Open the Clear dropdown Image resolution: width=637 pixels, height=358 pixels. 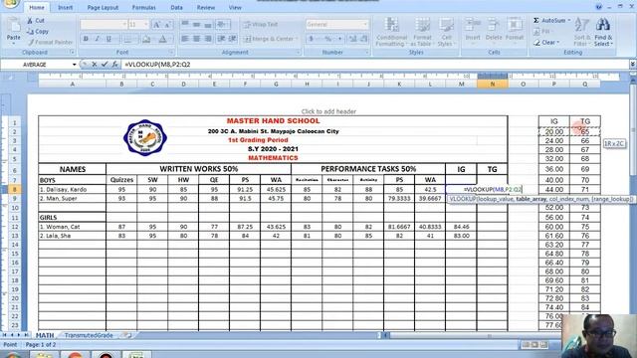[546, 42]
